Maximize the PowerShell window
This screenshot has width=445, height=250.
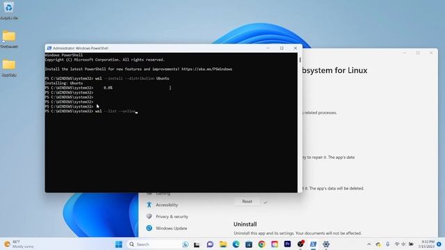click(x=282, y=48)
